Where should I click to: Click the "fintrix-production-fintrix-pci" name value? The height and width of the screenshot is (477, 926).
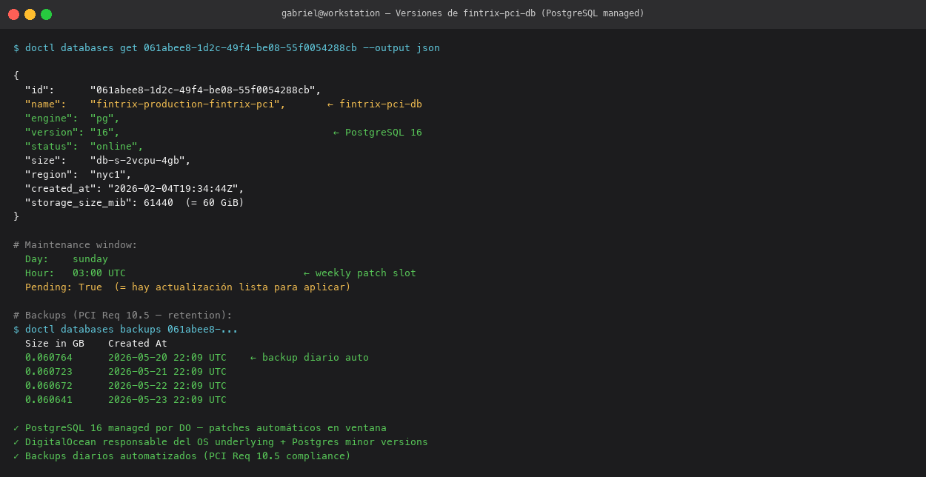tap(188, 104)
